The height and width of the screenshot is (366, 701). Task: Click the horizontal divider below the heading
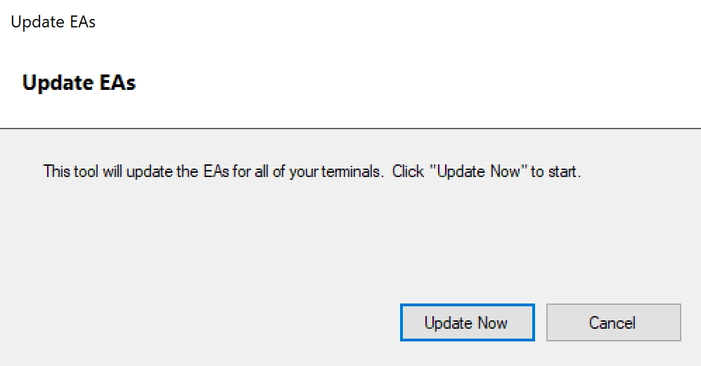[x=350, y=129]
